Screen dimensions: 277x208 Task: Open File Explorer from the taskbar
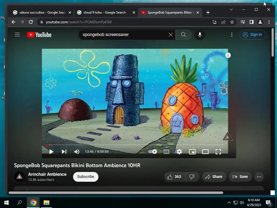coord(47,203)
